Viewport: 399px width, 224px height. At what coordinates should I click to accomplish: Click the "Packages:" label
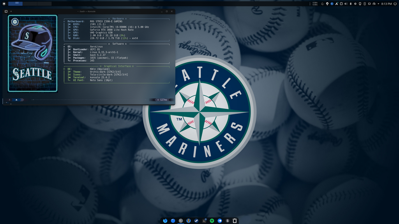(79, 58)
